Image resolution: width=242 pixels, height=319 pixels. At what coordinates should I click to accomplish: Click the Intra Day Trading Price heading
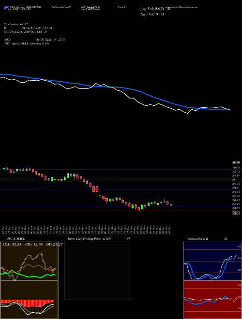84,239
